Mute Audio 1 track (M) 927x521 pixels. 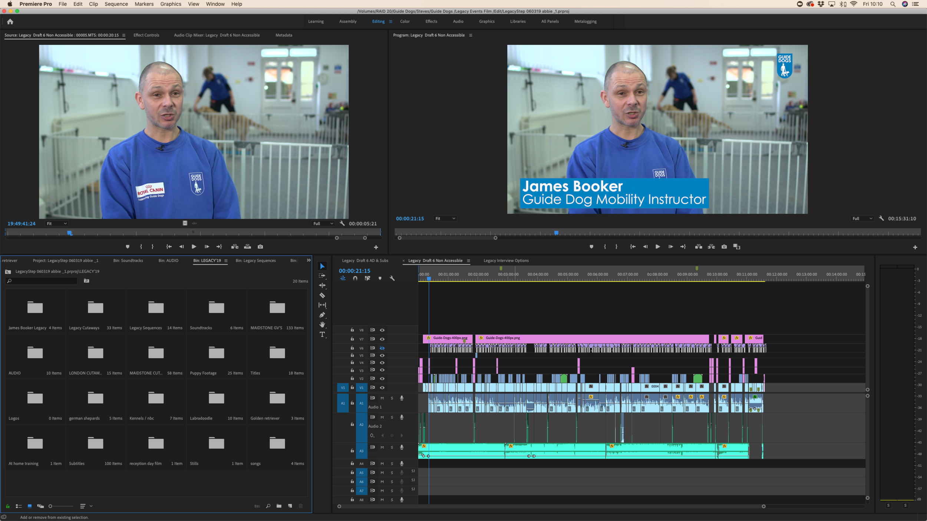point(382,398)
